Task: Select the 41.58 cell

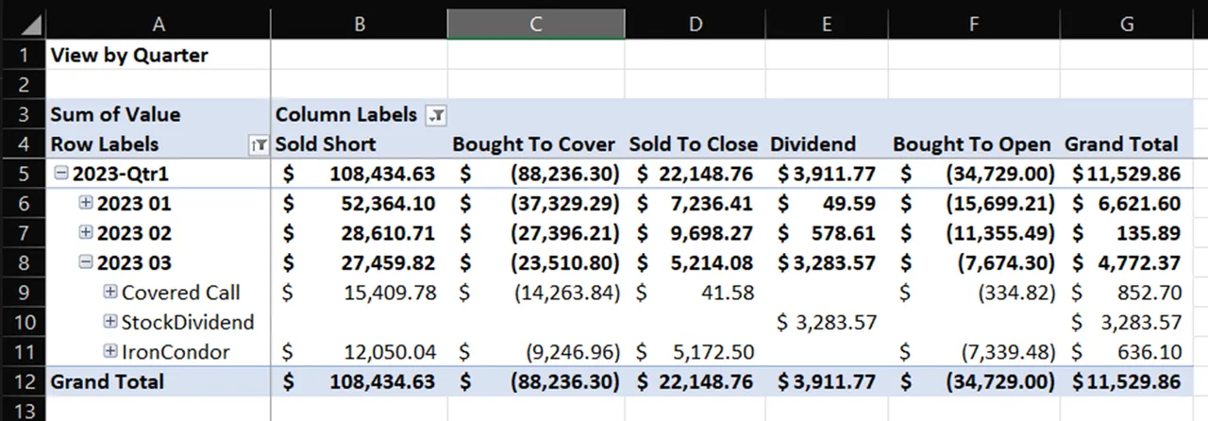Action: pyautogui.click(x=696, y=293)
